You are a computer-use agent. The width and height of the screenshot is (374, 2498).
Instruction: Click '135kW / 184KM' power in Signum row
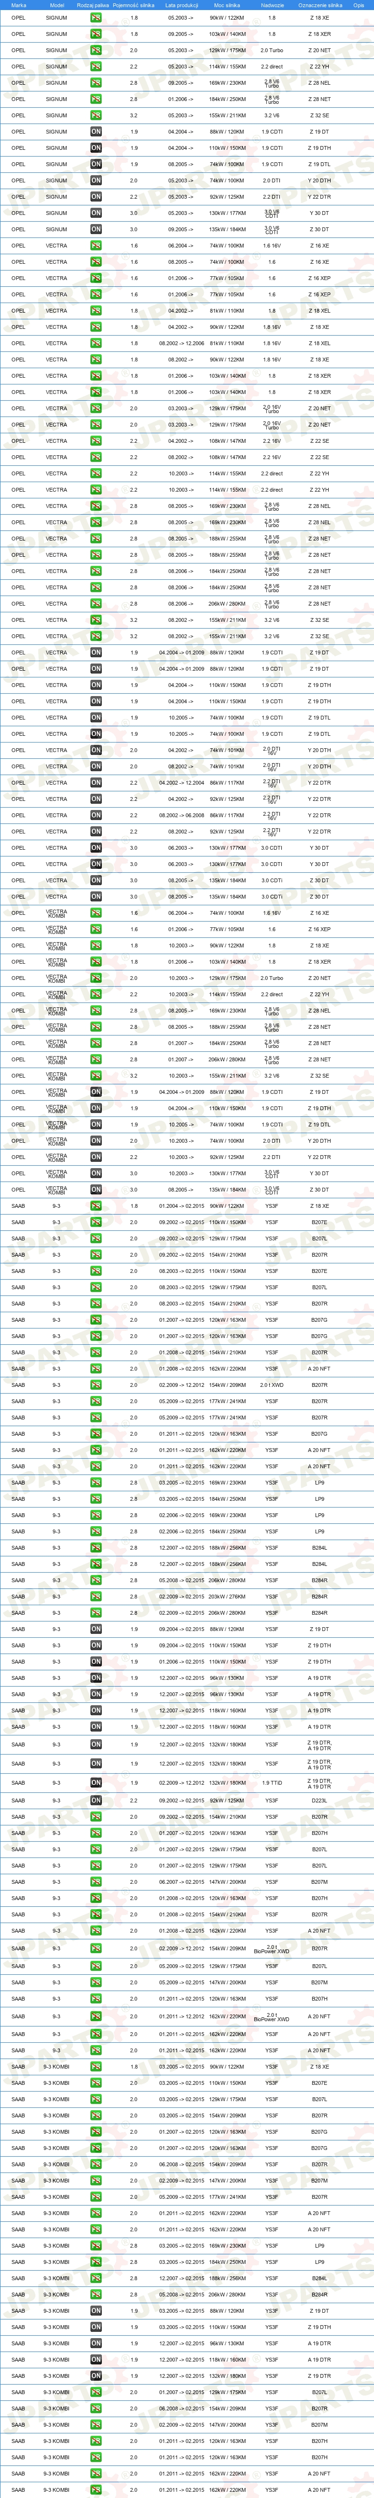(x=228, y=230)
